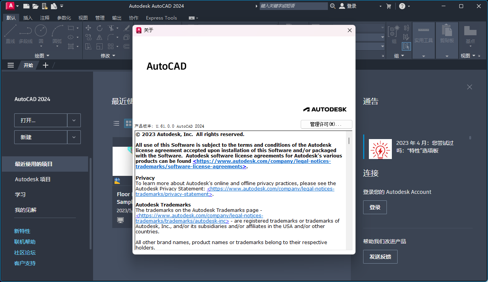Click the New file icon in quick access toolbar
Image resolution: width=488 pixels, height=282 pixels.
26,6
